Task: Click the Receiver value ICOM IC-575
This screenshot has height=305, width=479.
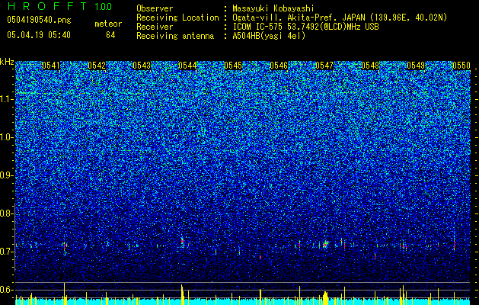Action: pos(258,27)
